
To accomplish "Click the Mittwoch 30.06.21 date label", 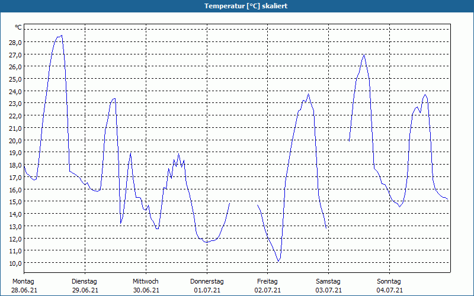I will (146, 286).
